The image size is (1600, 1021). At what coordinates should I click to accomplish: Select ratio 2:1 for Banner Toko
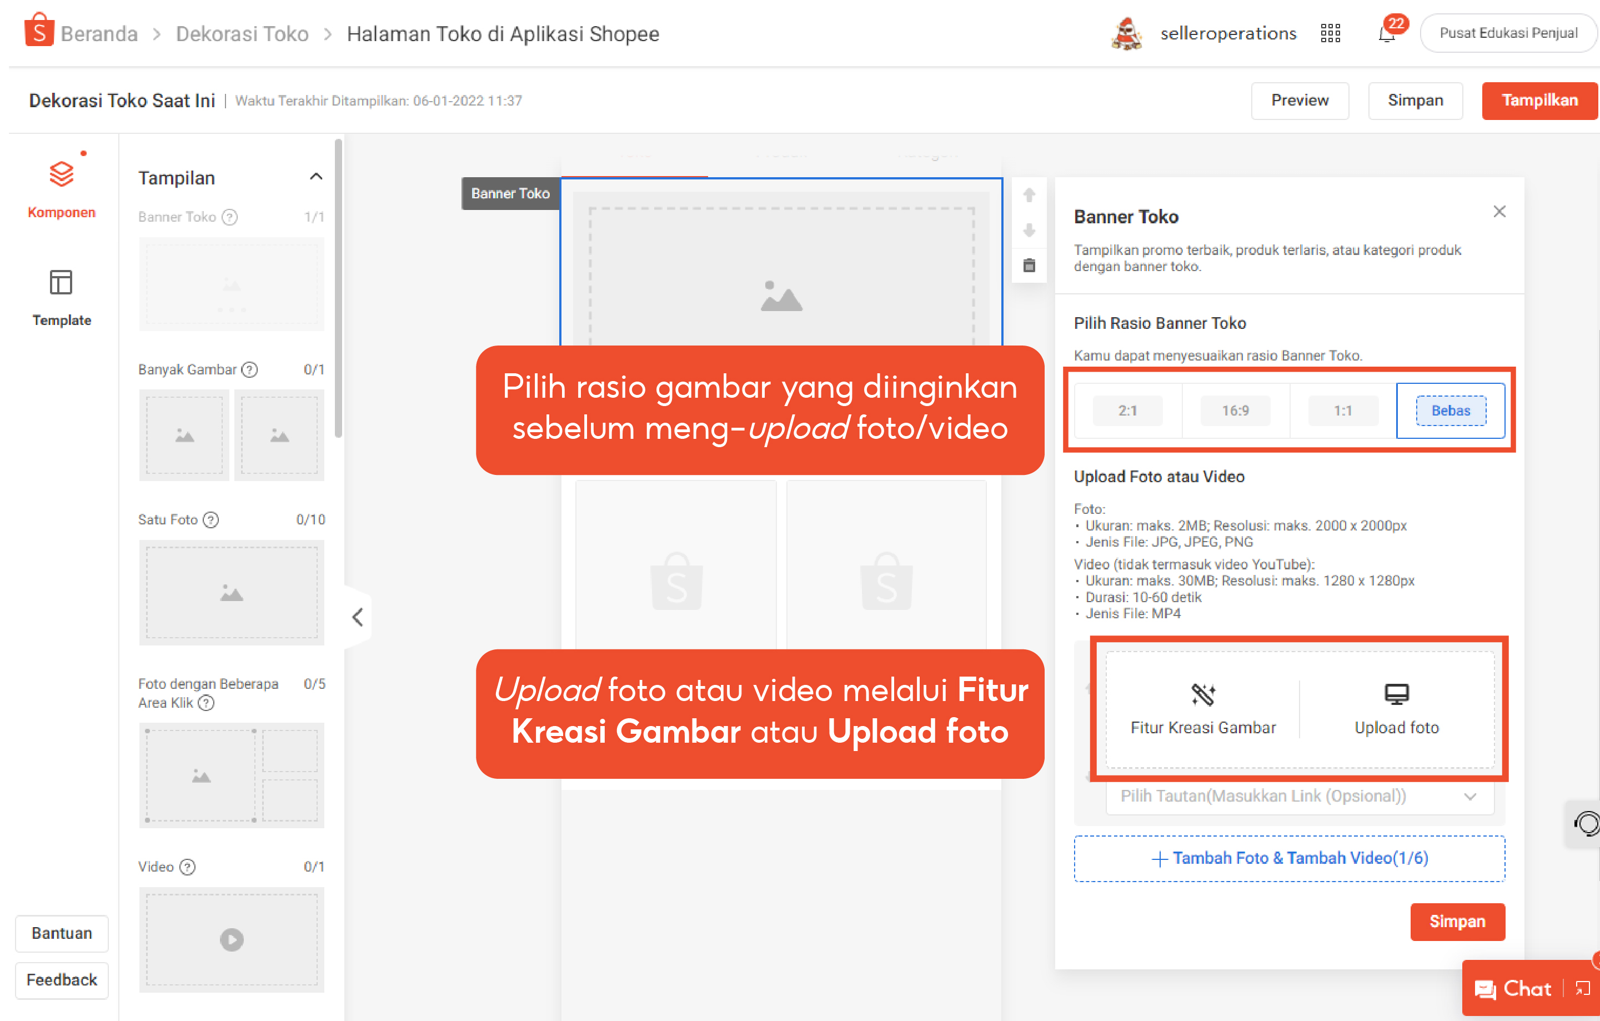(x=1127, y=410)
